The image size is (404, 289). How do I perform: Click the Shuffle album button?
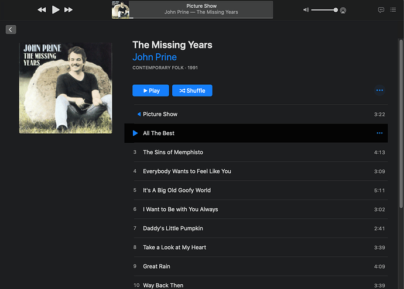[192, 91]
